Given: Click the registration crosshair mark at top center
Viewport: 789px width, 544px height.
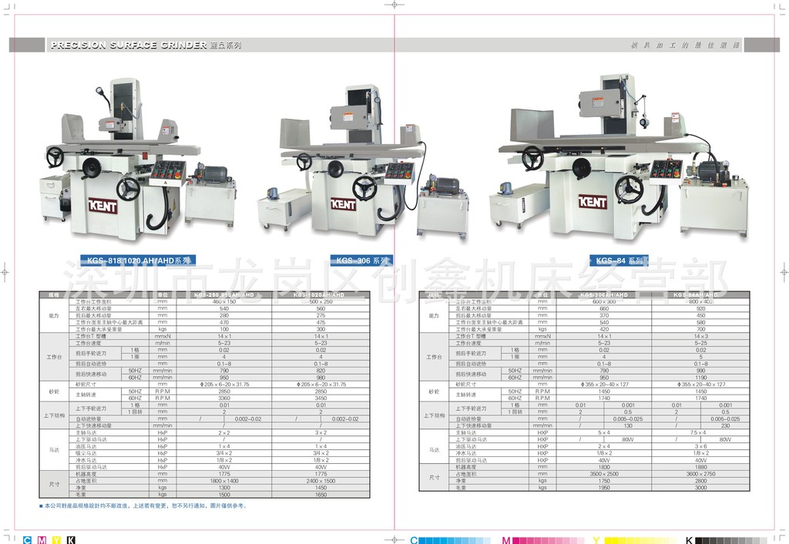Looking at the screenshot, I should [x=394, y=5].
